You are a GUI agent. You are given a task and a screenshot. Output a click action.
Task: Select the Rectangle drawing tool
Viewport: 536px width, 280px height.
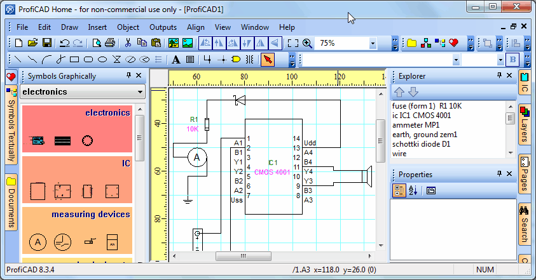point(74,60)
